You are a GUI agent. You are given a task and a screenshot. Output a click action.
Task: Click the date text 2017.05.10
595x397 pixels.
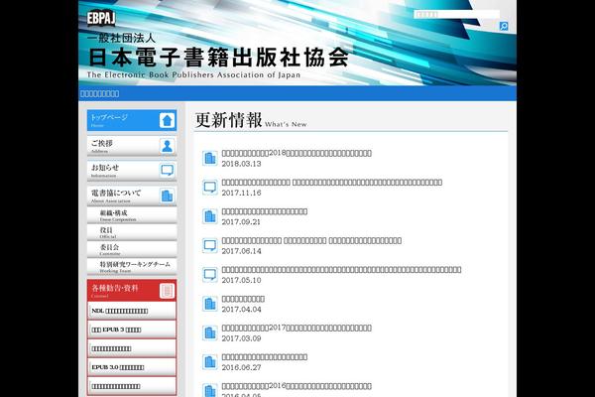241,280
